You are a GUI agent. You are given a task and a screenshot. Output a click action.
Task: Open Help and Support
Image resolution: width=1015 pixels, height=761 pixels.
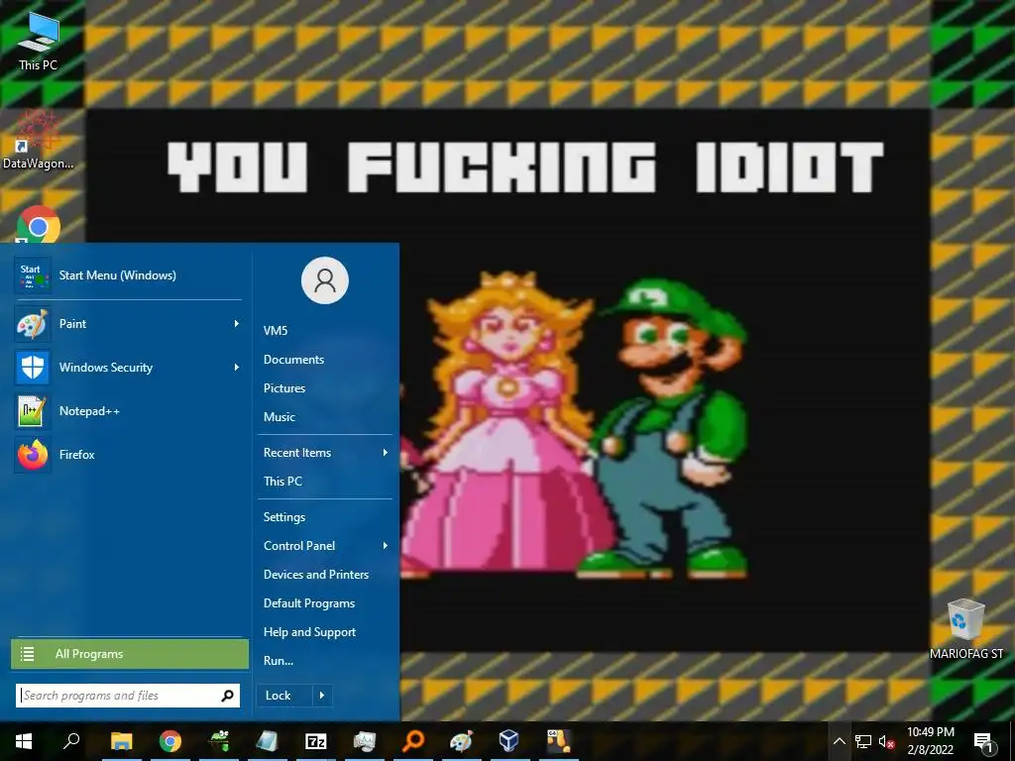325,632
